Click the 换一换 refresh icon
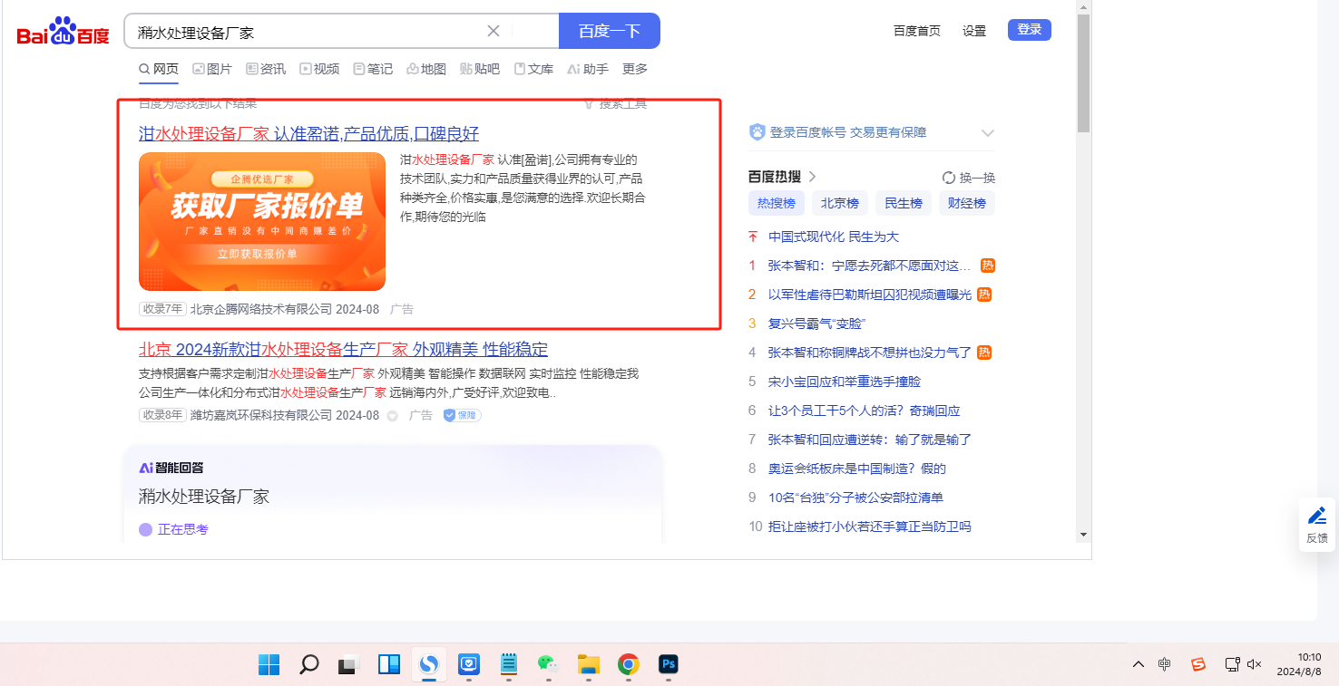1339x686 pixels. (949, 178)
